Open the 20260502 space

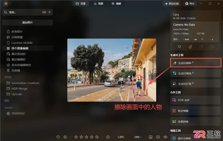point(28,113)
